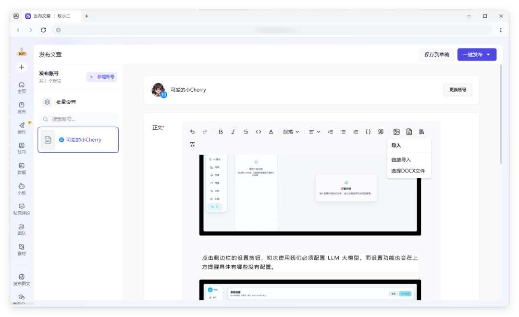
Task: Open a new browser tab
Action: [86, 16]
